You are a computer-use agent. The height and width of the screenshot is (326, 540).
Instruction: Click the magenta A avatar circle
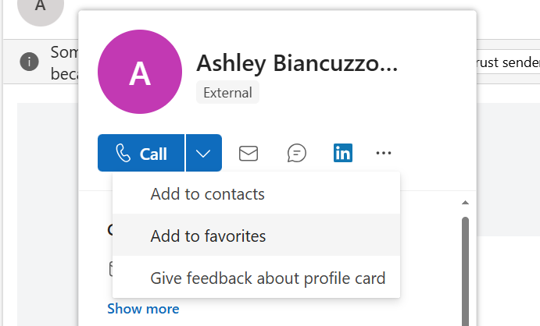click(140, 72)
